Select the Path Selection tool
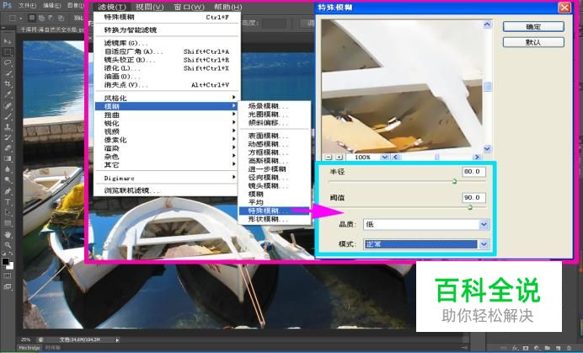This screenshot has height=353, width=583. [8, 213]
